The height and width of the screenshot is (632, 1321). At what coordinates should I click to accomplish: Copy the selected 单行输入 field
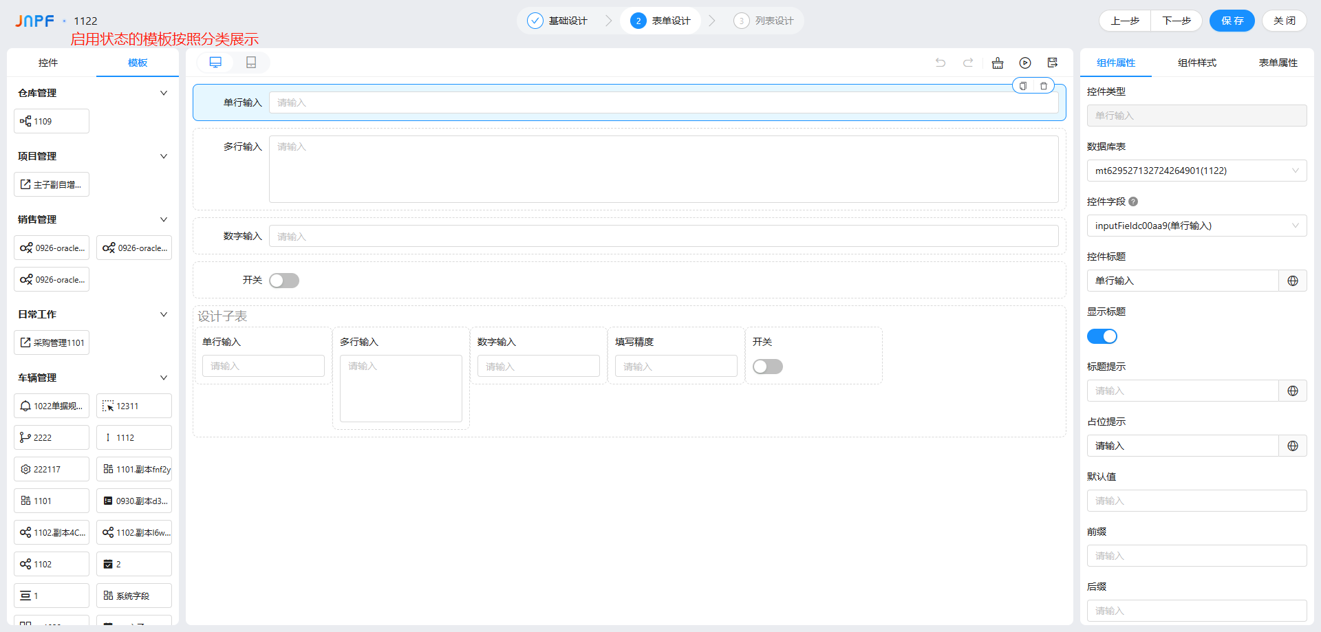pyautogui.click(x=1023, y=86)
